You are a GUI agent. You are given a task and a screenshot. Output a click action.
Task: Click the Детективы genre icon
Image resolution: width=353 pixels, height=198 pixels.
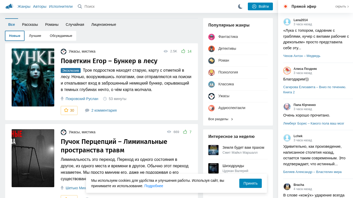211,49
